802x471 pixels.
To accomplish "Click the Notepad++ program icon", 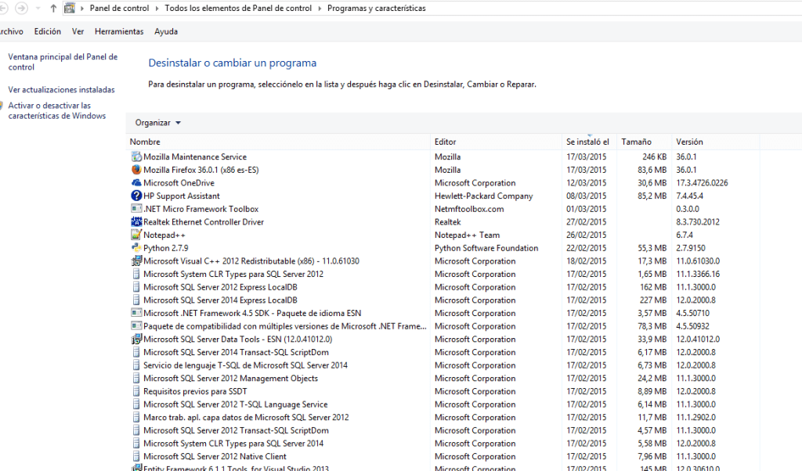I will pyautogui.click(x=136, y=235).
